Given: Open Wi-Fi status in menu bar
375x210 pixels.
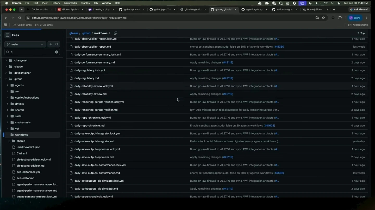Looking at the screenshot, I should point(326,3).
